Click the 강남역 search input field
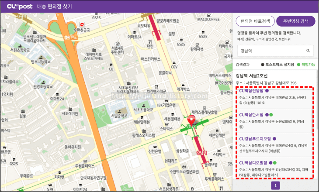 (275, 51)
